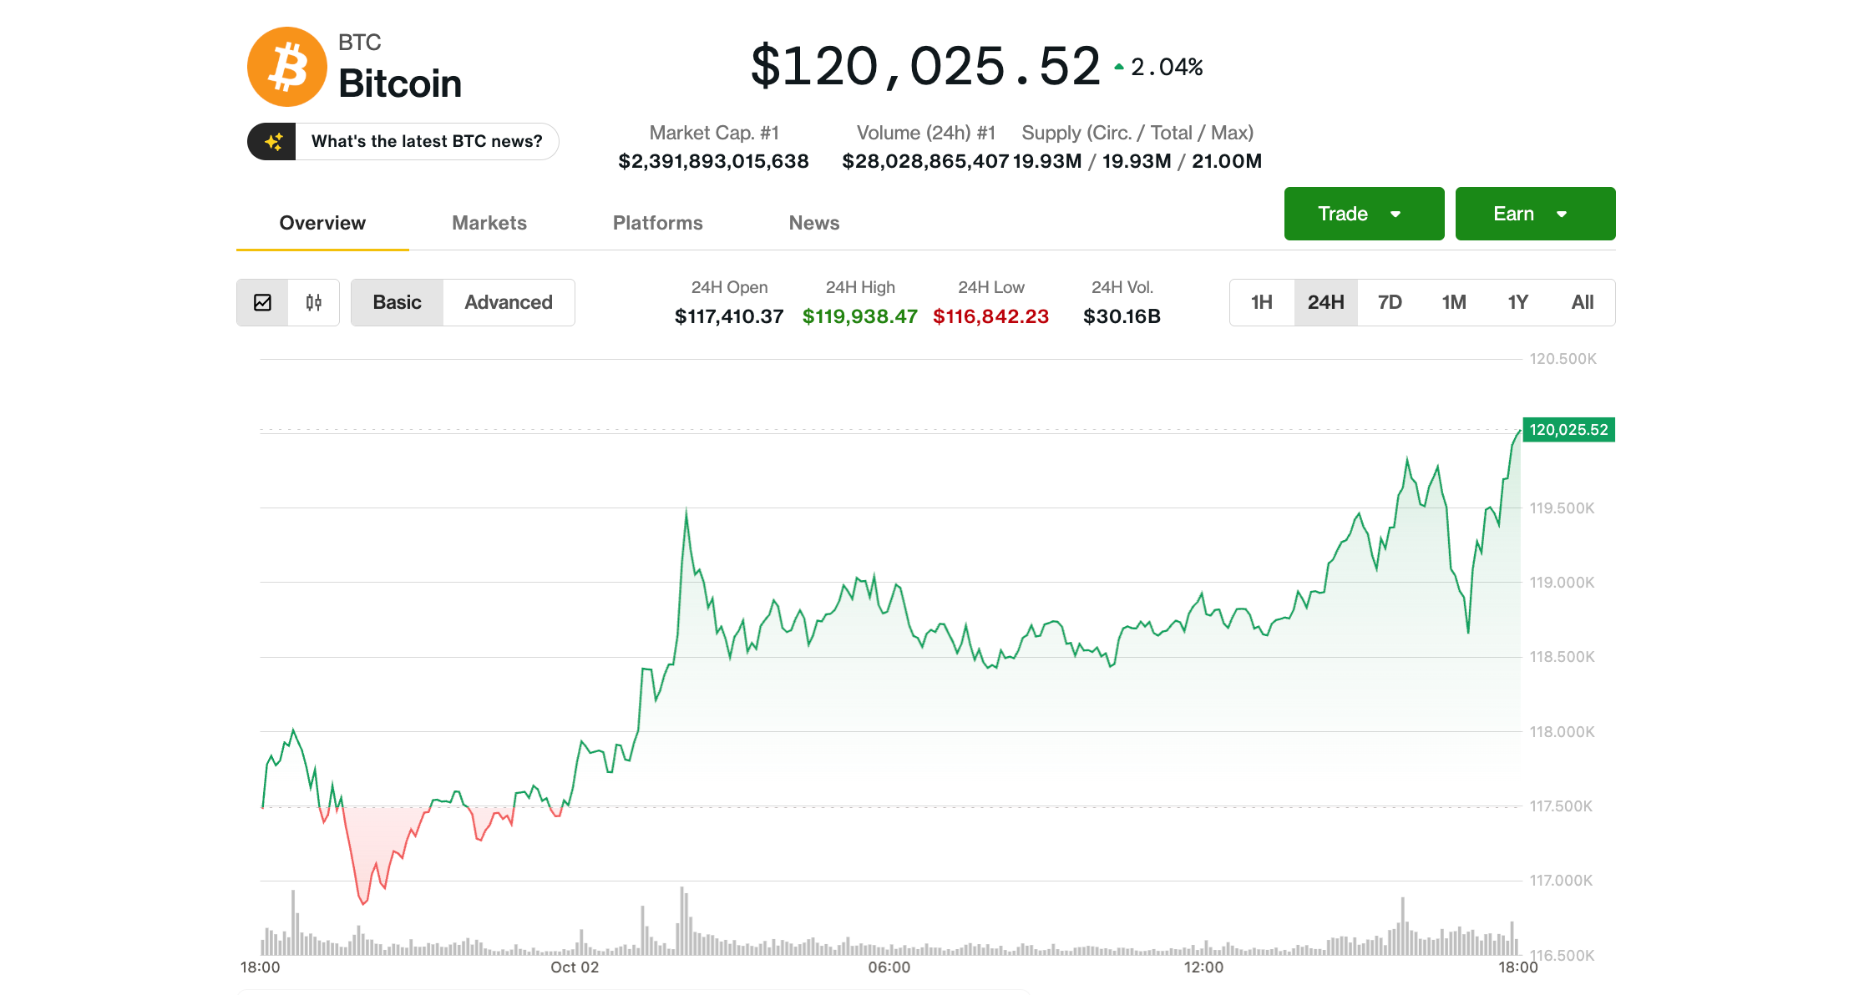Viewport: 1864px width, 995px height.
Task: Switch to the Markets tab
Action: (489, 223)
